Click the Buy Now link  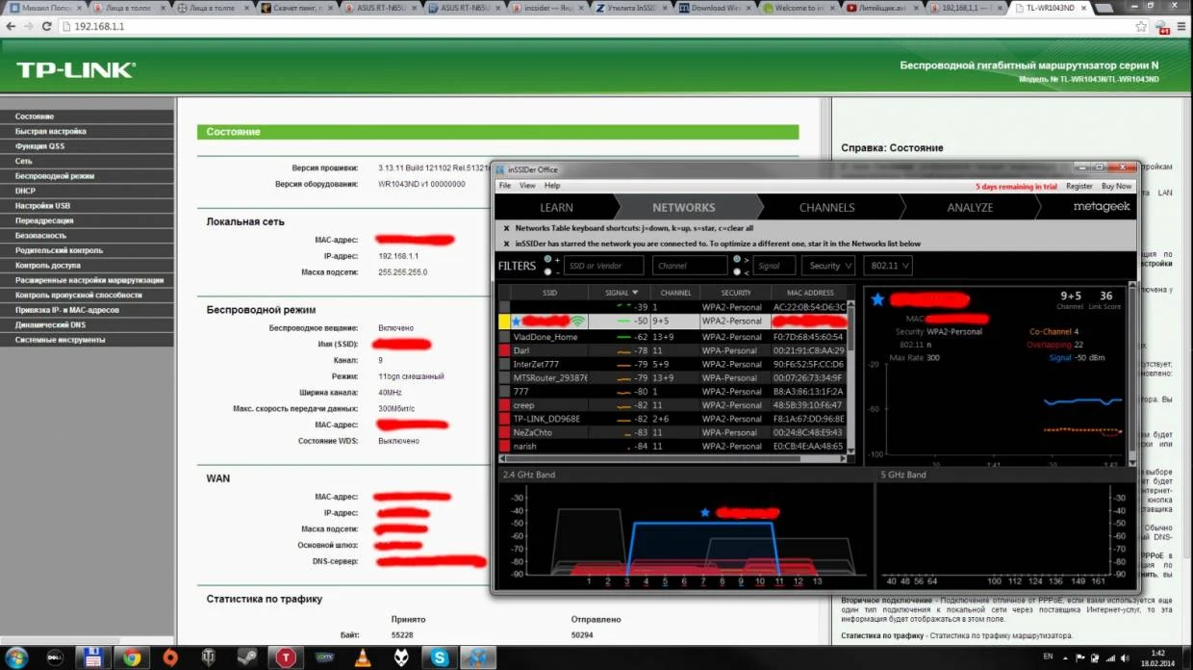click(1116, 186)
